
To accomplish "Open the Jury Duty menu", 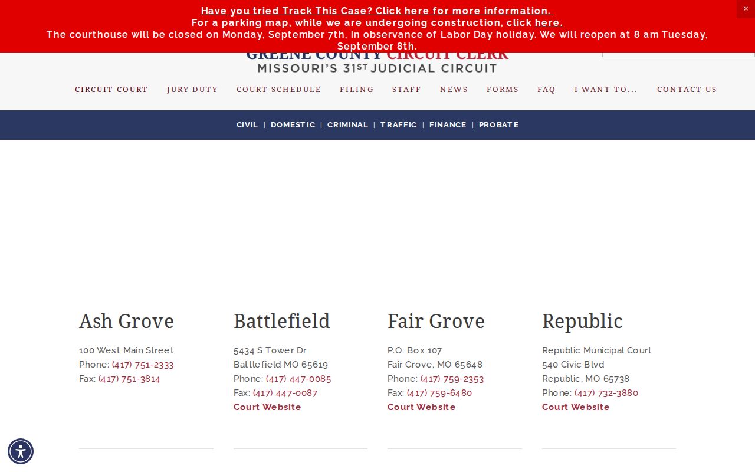I will (192, 90).
